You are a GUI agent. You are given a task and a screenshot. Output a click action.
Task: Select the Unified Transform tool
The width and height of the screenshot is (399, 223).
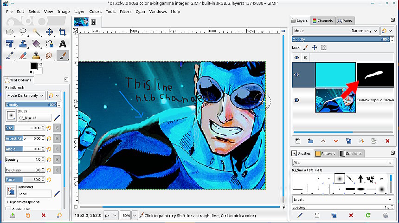click(x=10, y=44)
